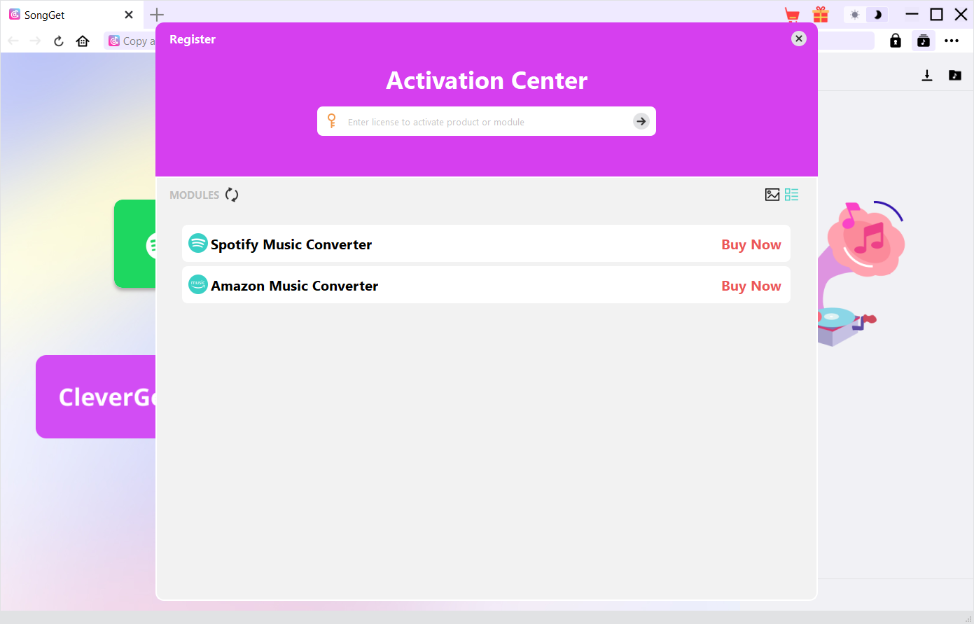Open a new tab with plus button
Viewport: 974px width, 624px height.
click(157, 15)
